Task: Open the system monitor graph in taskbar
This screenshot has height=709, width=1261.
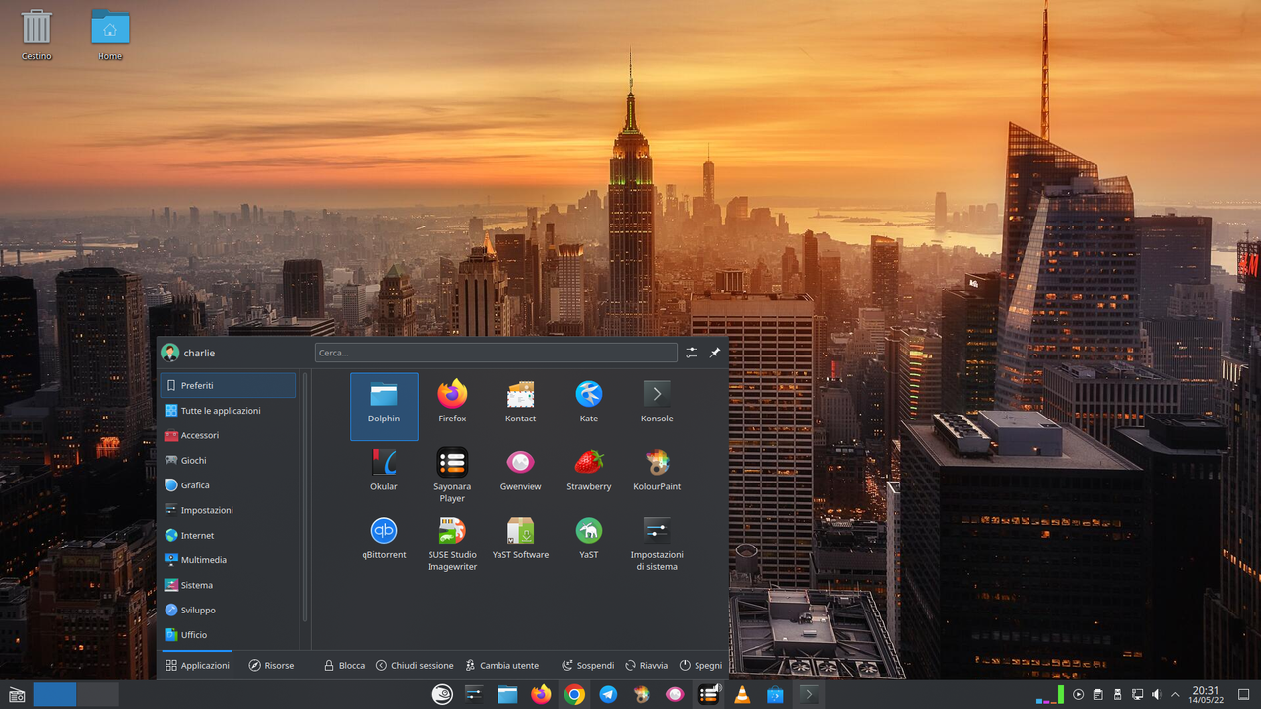Action: [x=1050, y=695]
